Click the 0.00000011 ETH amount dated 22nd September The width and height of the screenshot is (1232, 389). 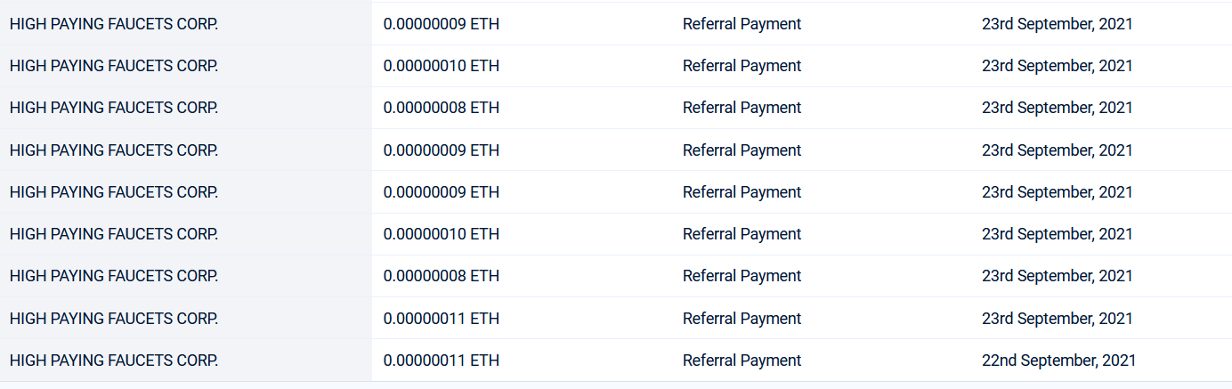[442, 361]
